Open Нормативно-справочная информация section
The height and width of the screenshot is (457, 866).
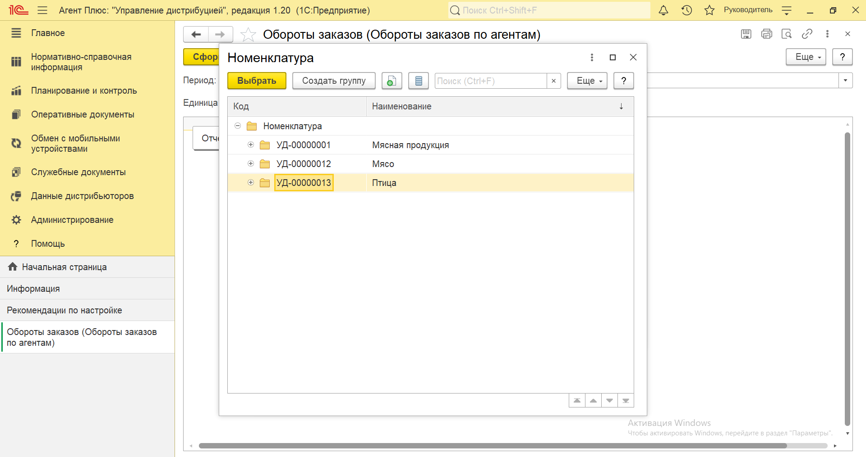coord(87,62)
